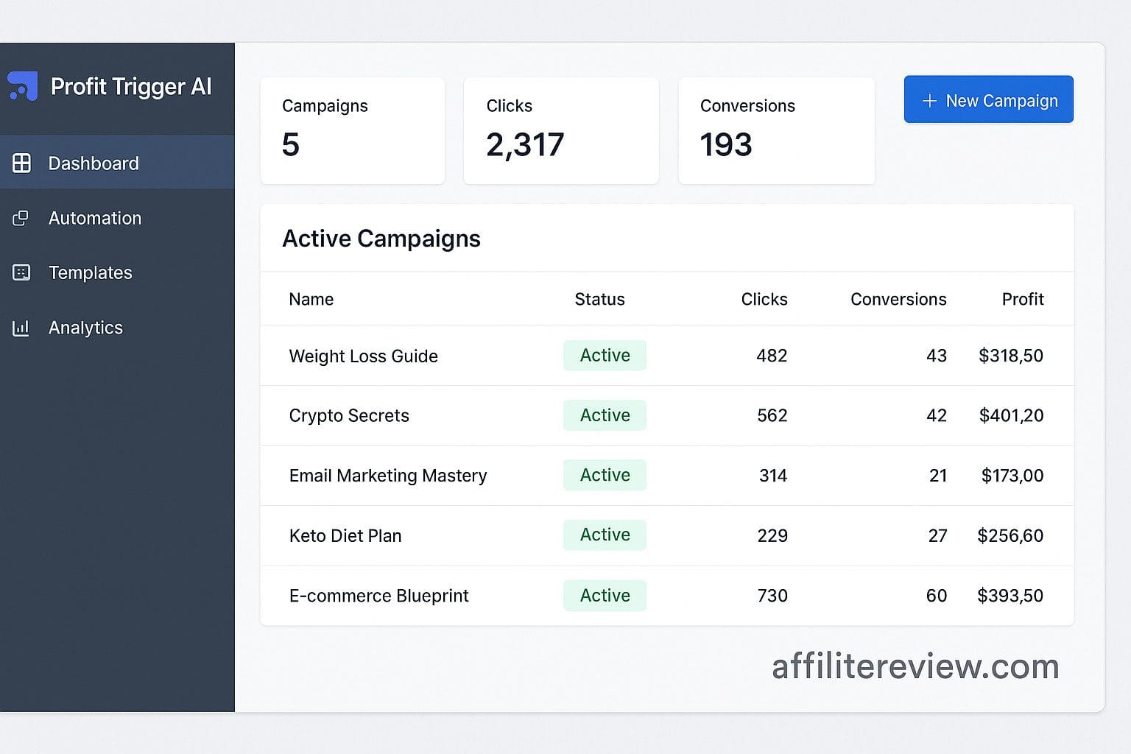Select the copy-style icon beside Automation
The width and height of the screenshot is (1131, 754).
point(21,218)
